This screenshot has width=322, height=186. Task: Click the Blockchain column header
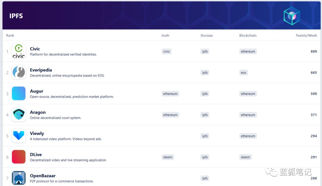[247, 35]
